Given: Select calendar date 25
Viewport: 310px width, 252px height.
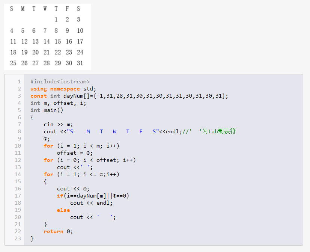Looking at the screenshot, I should 13,63.
